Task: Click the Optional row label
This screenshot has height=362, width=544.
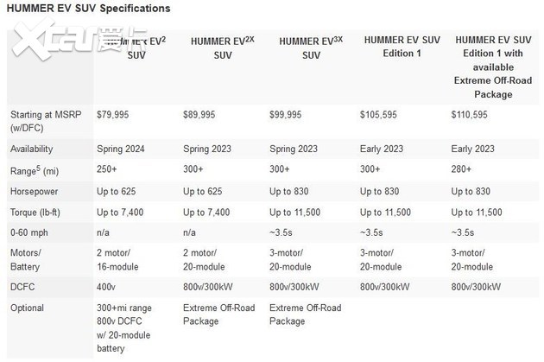Action: point(28,309)
